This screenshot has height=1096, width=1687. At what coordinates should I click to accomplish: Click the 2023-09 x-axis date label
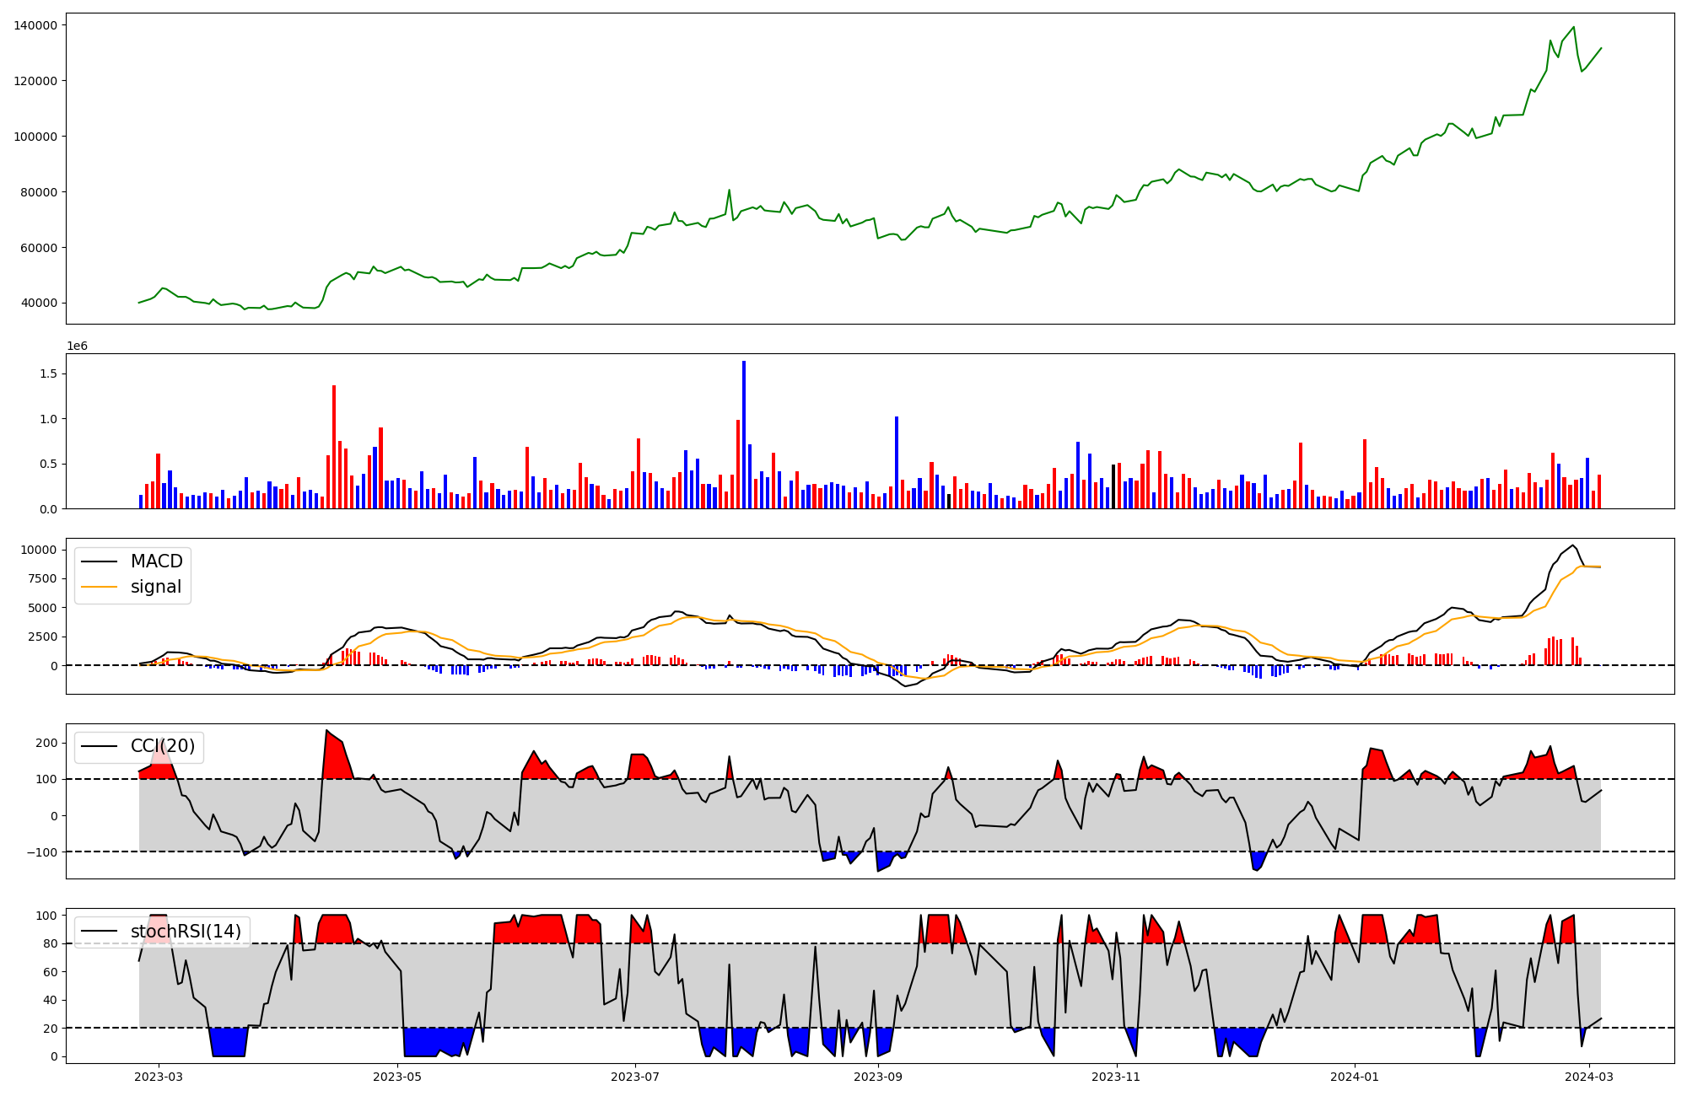(x=878, y=1077)
